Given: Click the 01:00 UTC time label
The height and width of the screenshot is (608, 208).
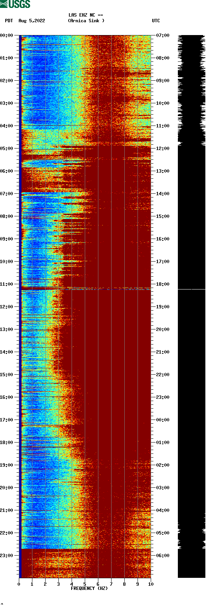Looking at the screenshot, I should pos(163,443).
